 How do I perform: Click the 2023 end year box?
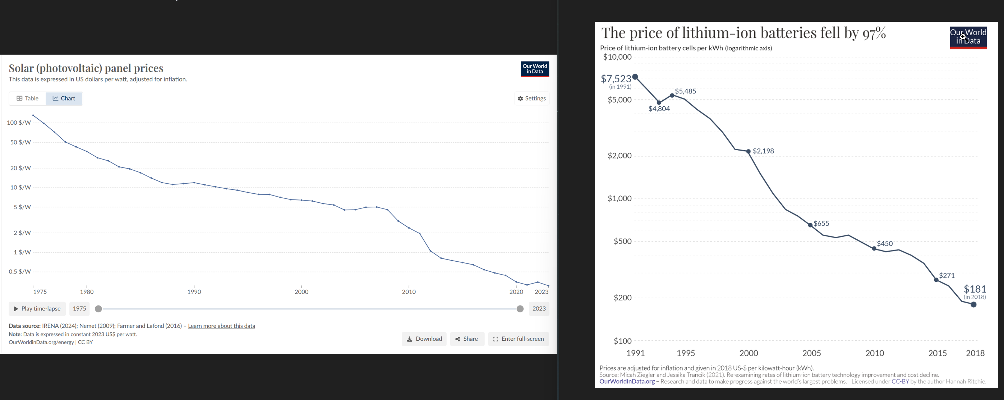pyautogui.click(x=539, y=308)
